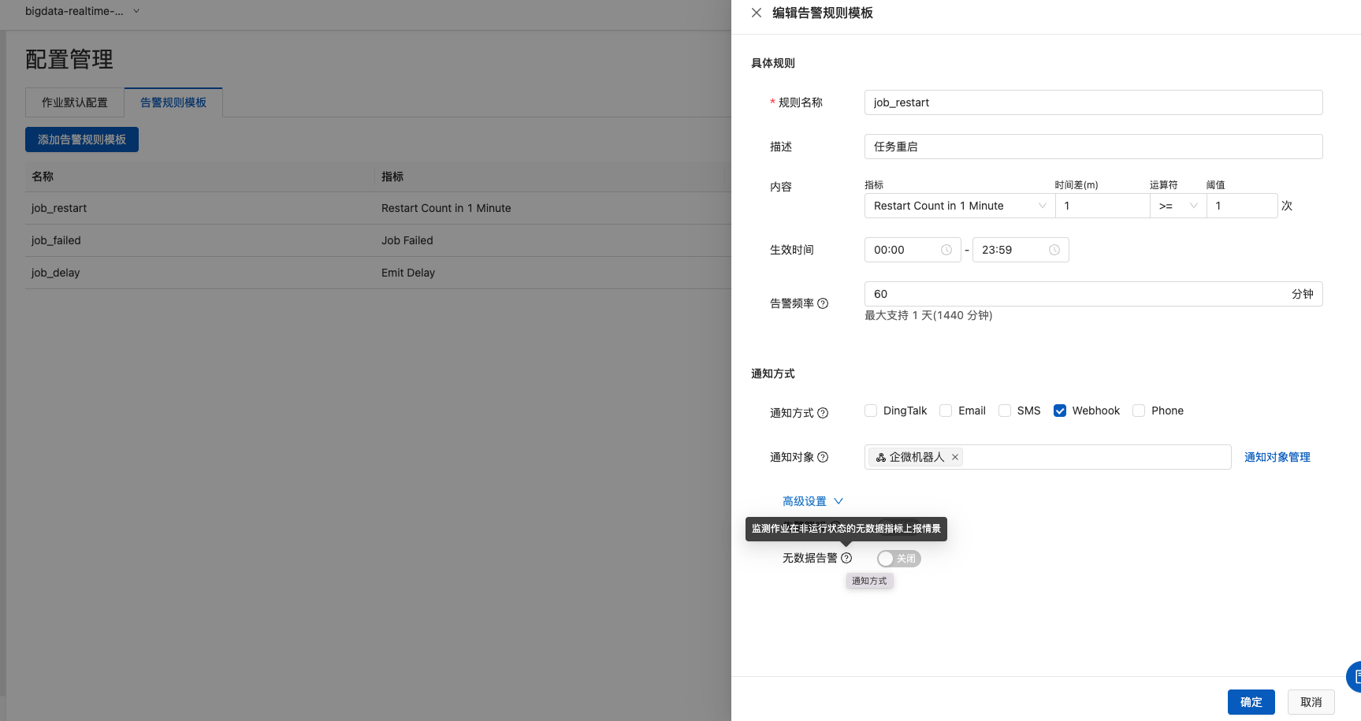Click help icon beside 无数据告警

click(846, 558)
